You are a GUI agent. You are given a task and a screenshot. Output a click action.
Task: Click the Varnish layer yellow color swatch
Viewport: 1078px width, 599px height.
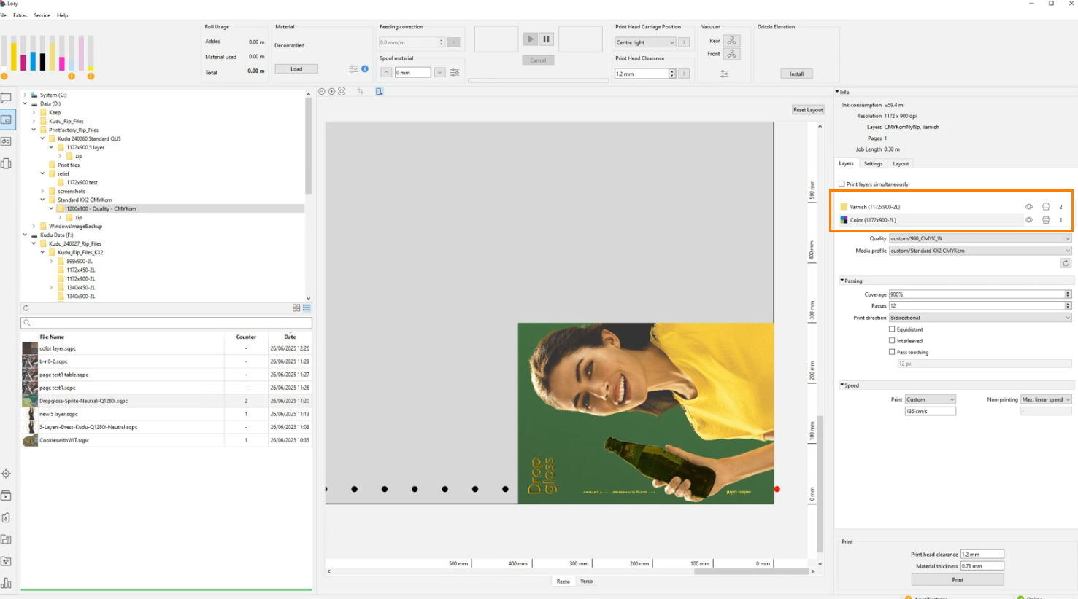coord(844,207)
